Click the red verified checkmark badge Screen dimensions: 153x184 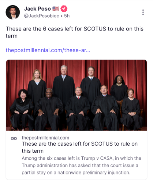point(64,9)
